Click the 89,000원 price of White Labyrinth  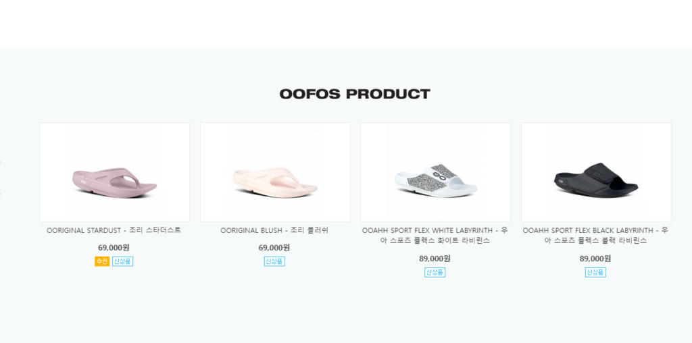click(435, 259)
